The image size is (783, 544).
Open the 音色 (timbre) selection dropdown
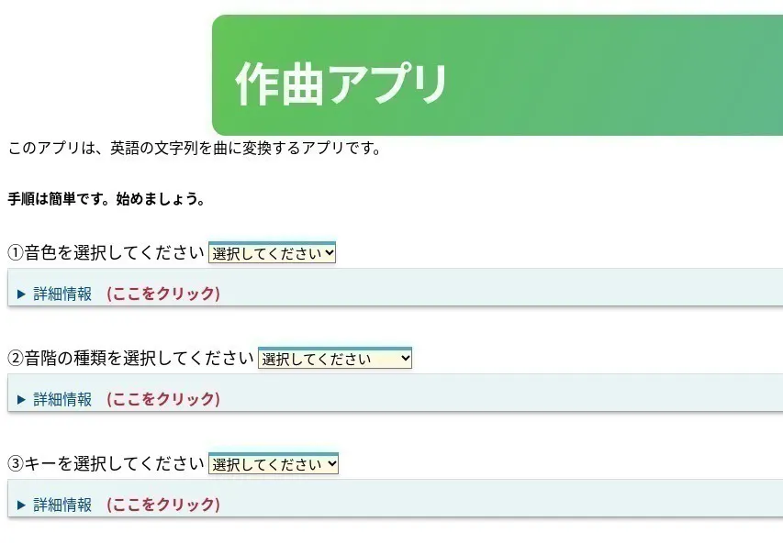tap(272, 252)
